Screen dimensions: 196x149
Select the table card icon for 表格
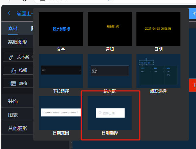tap(13, 83)
